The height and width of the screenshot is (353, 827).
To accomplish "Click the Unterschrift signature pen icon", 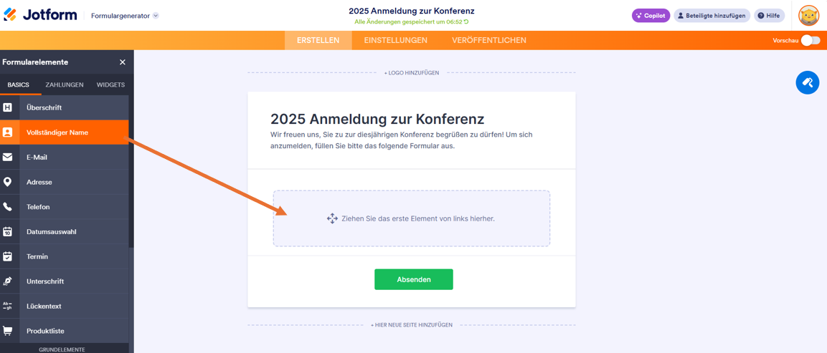I will 7,281.
